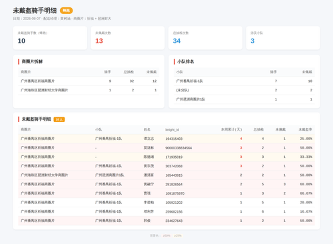Click knight_id 291826564
This screenshot has width=333, height=244.
point(174,184)
